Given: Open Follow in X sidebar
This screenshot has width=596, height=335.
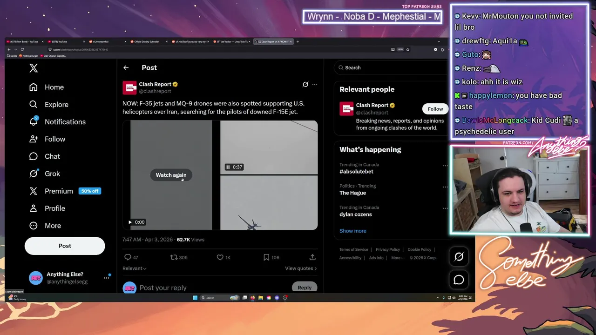Looking at the screenshot, I should click(47, 139).
